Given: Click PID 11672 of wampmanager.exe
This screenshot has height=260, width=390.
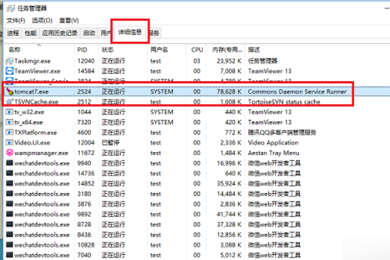Looking at the screenshot, I should point(86,153).
